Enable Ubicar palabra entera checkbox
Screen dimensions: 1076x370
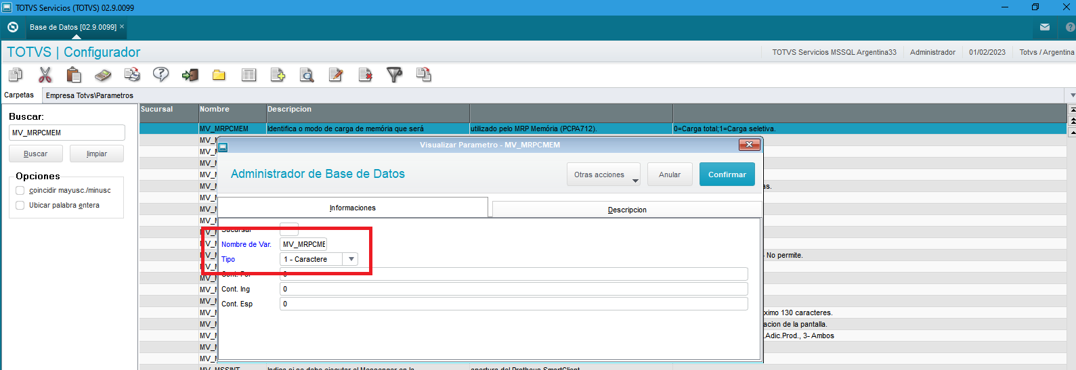point(20,206)
